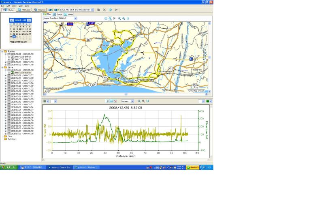Open the graph Distance axis dropdown
Image resolution: width=324 pixels, height=215 pixels.
[132, 101]
